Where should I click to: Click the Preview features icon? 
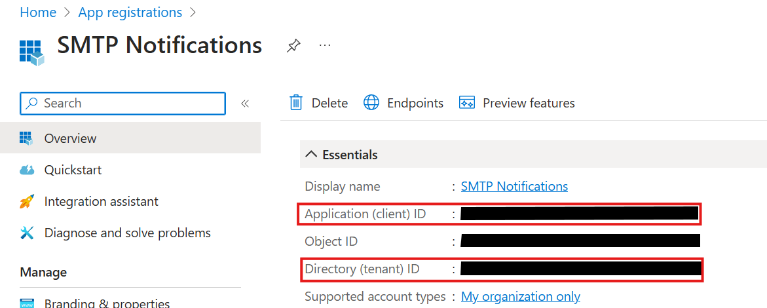[466, 103]
